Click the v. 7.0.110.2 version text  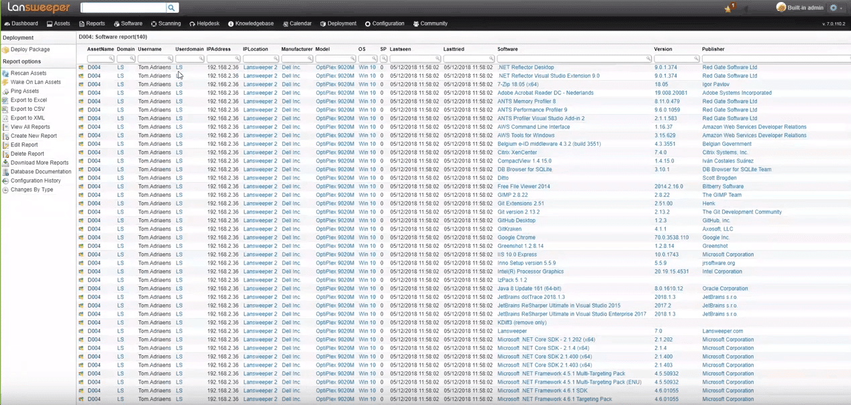tap(834, 24)
